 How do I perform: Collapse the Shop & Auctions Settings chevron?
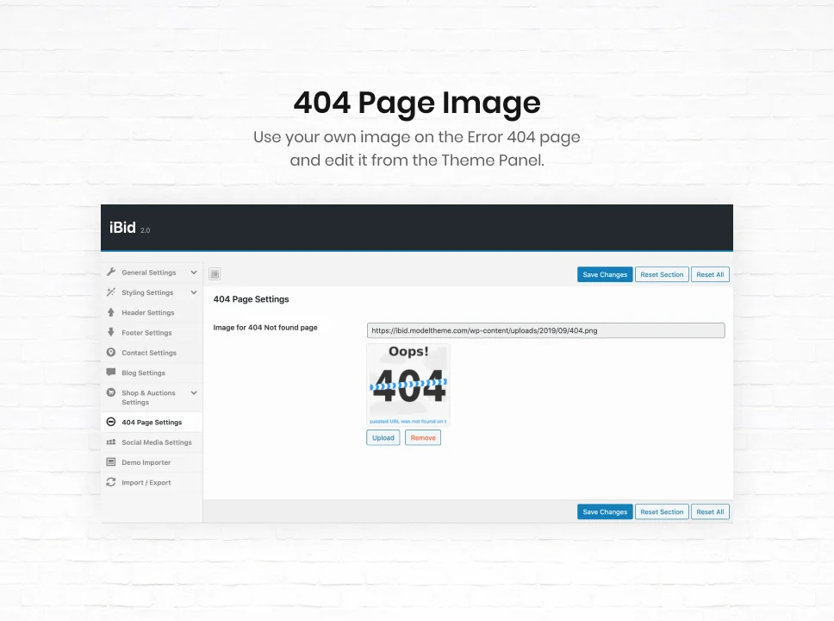coord(194,392)
